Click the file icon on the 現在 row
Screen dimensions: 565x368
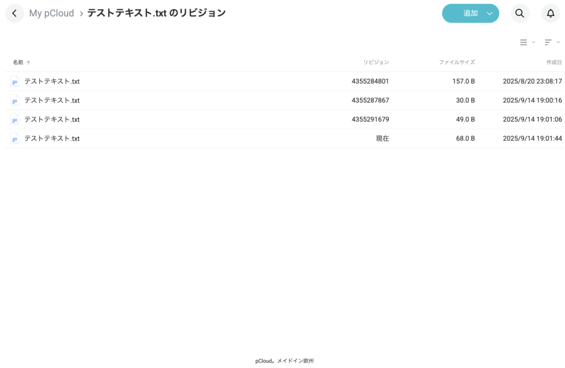point(14,138)
